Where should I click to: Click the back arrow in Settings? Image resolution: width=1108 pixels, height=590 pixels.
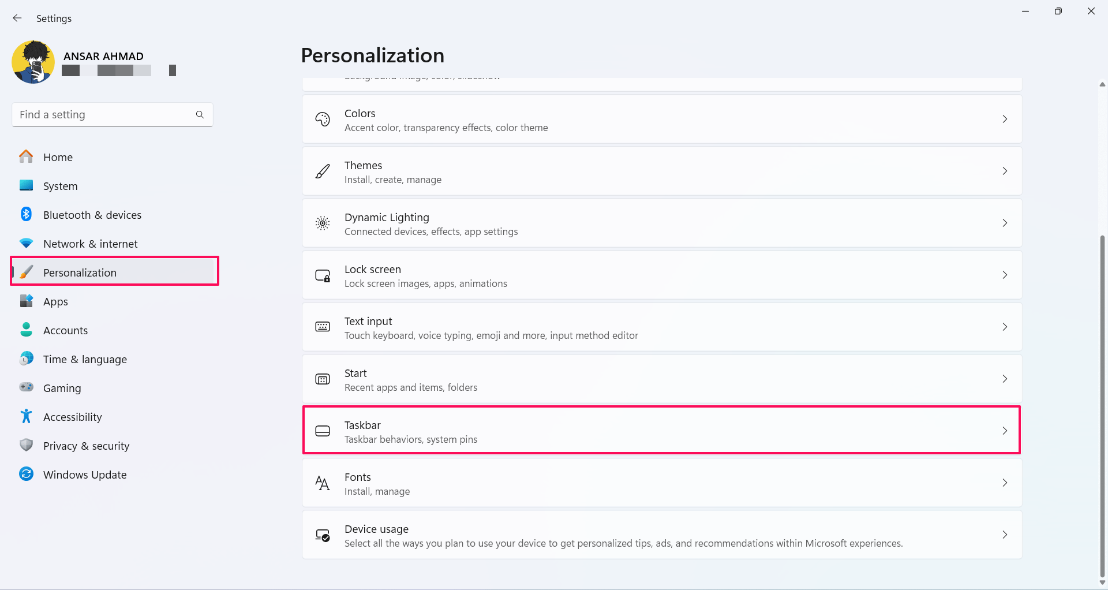click(17, 18)
